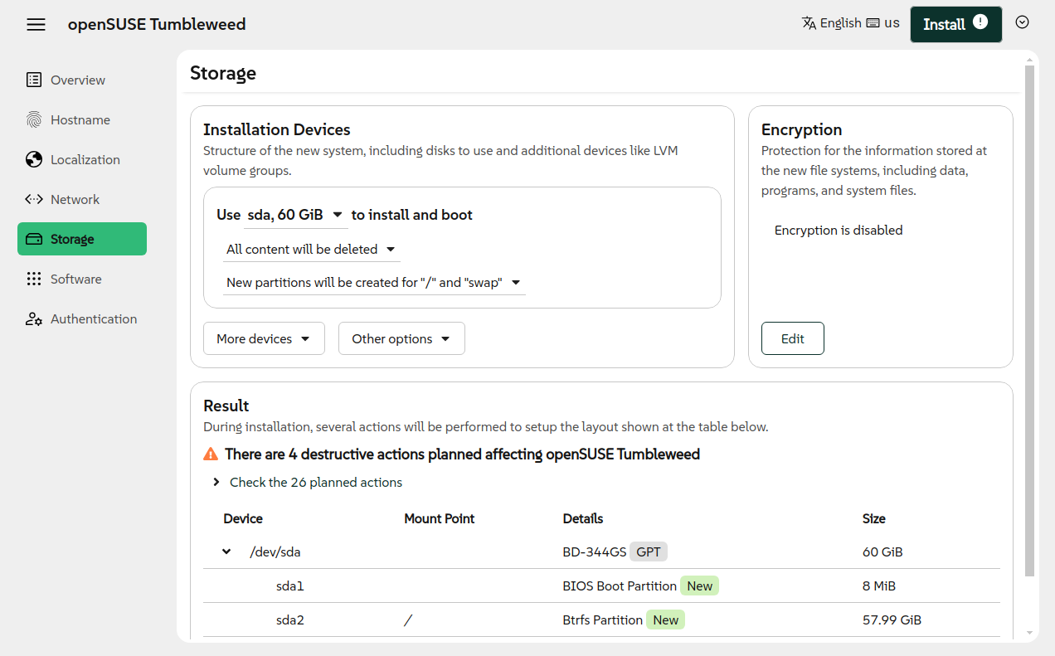Click the Network sidebar icon
This screenshot has height=656, width=1055.
point(34,199)
